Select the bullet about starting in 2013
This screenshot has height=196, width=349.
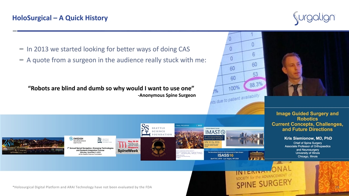point(108,49)
